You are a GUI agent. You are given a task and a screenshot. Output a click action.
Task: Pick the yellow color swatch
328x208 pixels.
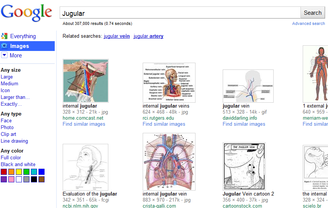click(19, 172)
